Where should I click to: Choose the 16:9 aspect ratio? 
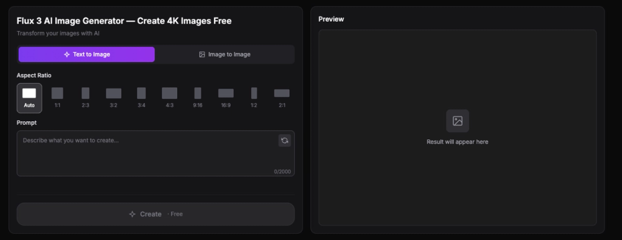(226, 98)
